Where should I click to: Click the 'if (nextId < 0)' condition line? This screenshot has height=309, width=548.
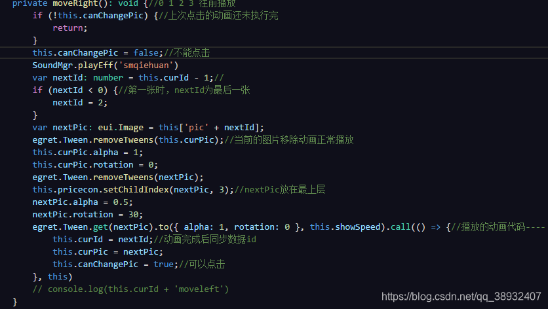(x=141, y=90)
